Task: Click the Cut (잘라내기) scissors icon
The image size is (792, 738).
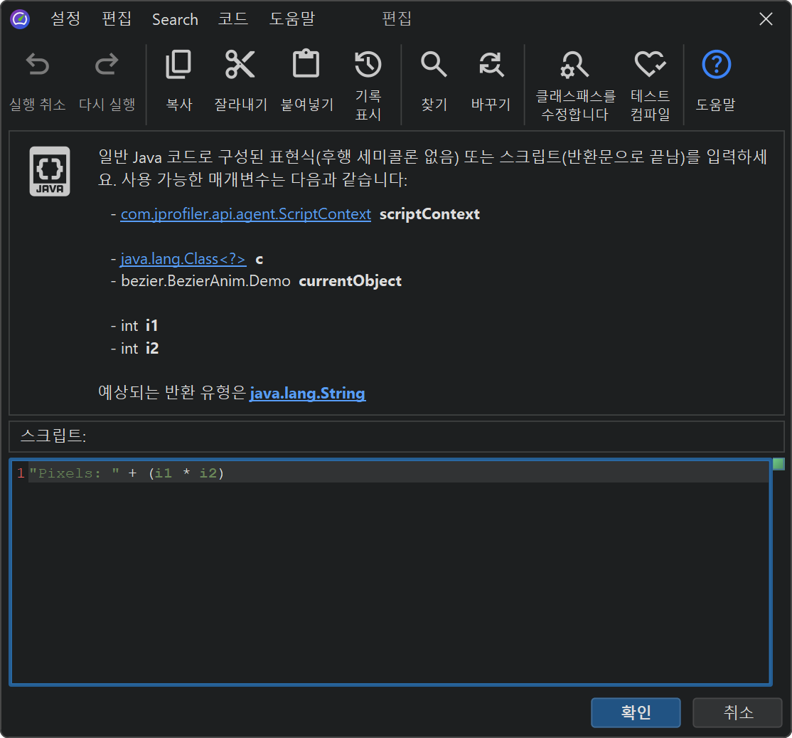Action: pyautogui.click(x=240, y=65)
